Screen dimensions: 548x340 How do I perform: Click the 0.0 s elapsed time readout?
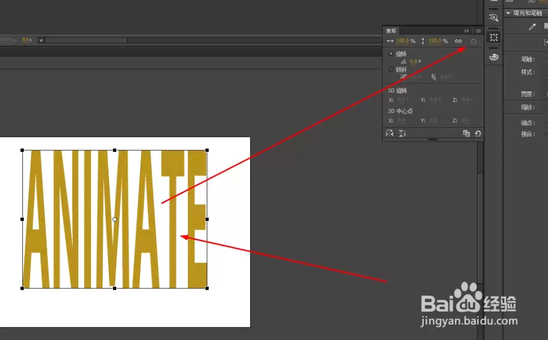27,40
